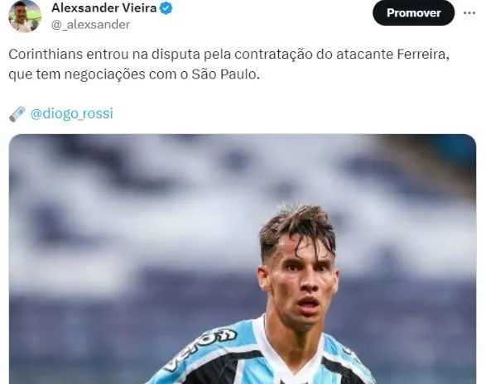This screenshot has width=486, height=384.
Task: Click the rolled newspaper emoji
Action: point(17,113)
